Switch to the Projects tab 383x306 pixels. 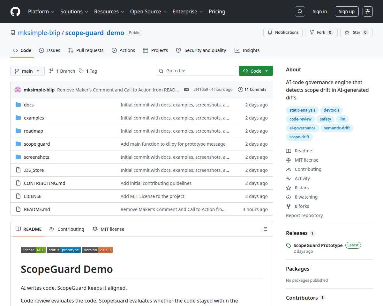[155, 50]
